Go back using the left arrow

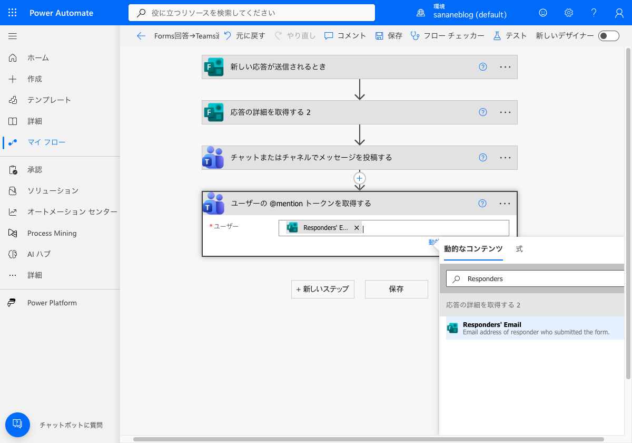click(x=141, y=36)
